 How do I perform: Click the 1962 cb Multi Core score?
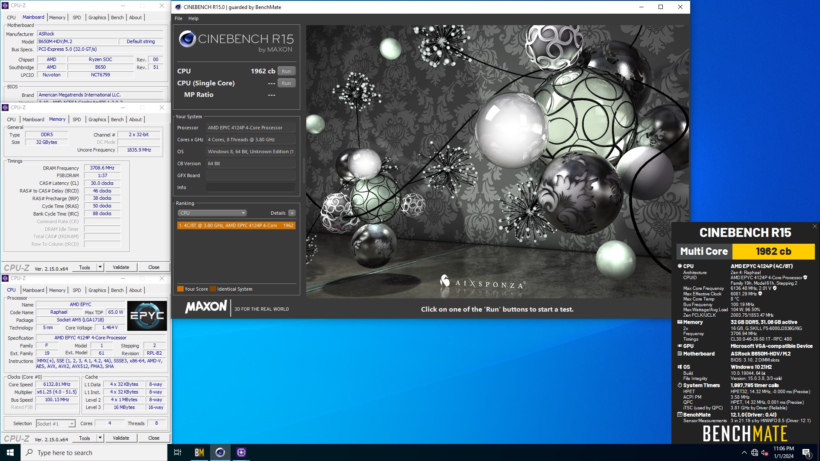[x=773, y=251]
